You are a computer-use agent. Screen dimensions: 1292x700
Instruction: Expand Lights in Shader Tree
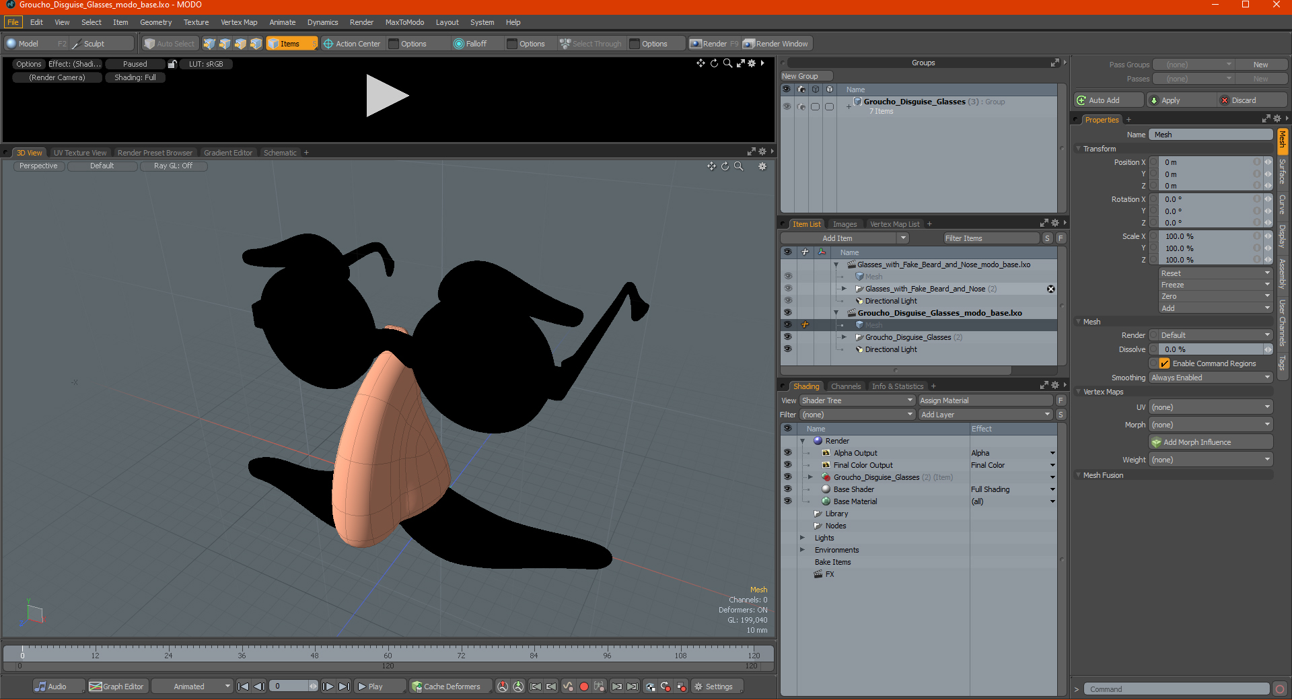click(802, 538)
